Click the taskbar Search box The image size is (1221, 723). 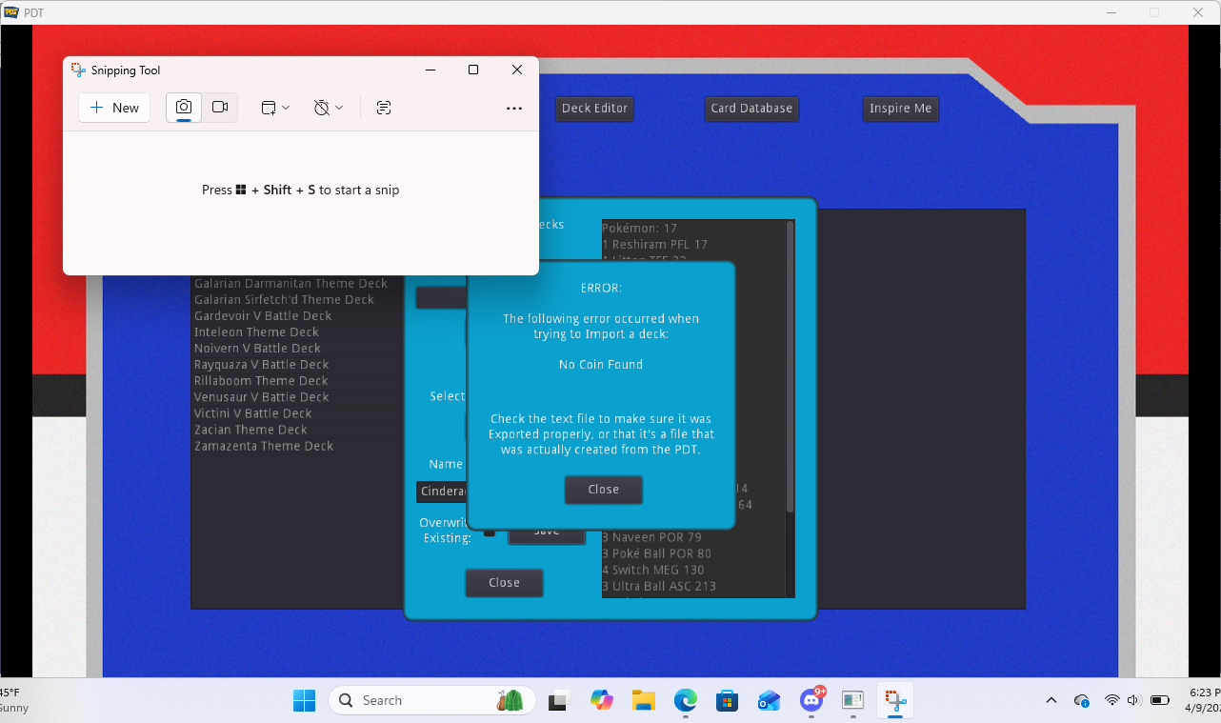click(432, 700)
